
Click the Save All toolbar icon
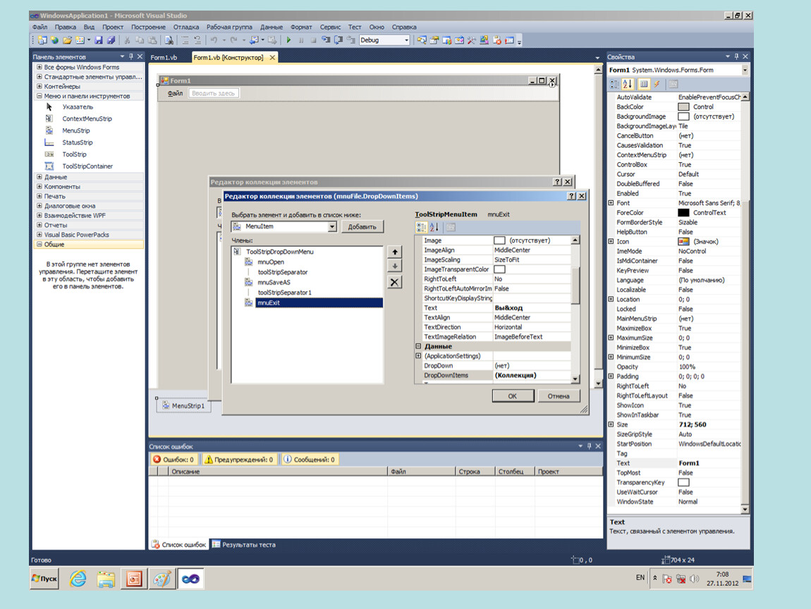(111, 39)
